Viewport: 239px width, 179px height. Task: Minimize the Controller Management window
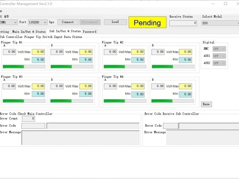(213, 4)
